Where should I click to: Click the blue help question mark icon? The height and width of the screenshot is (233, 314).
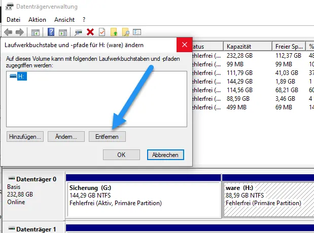point(51,32)
